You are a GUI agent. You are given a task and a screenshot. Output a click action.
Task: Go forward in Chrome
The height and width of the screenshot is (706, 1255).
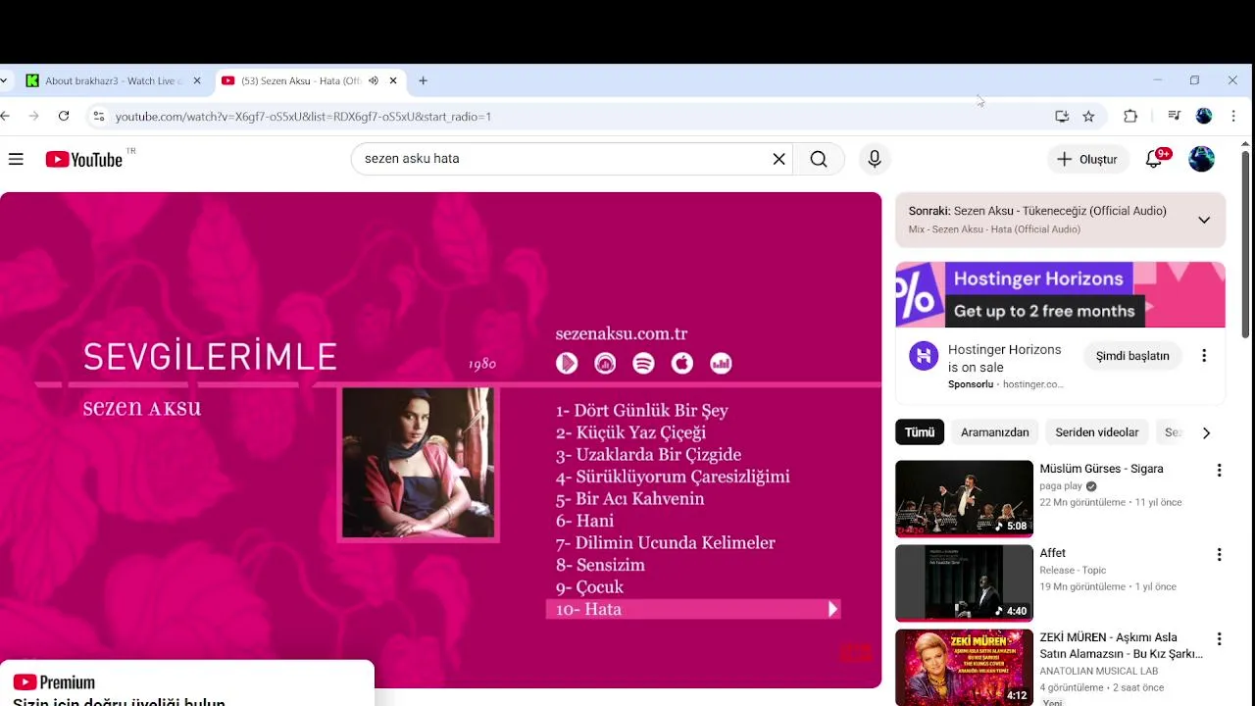pyautogui.click(x=33, y=116)
